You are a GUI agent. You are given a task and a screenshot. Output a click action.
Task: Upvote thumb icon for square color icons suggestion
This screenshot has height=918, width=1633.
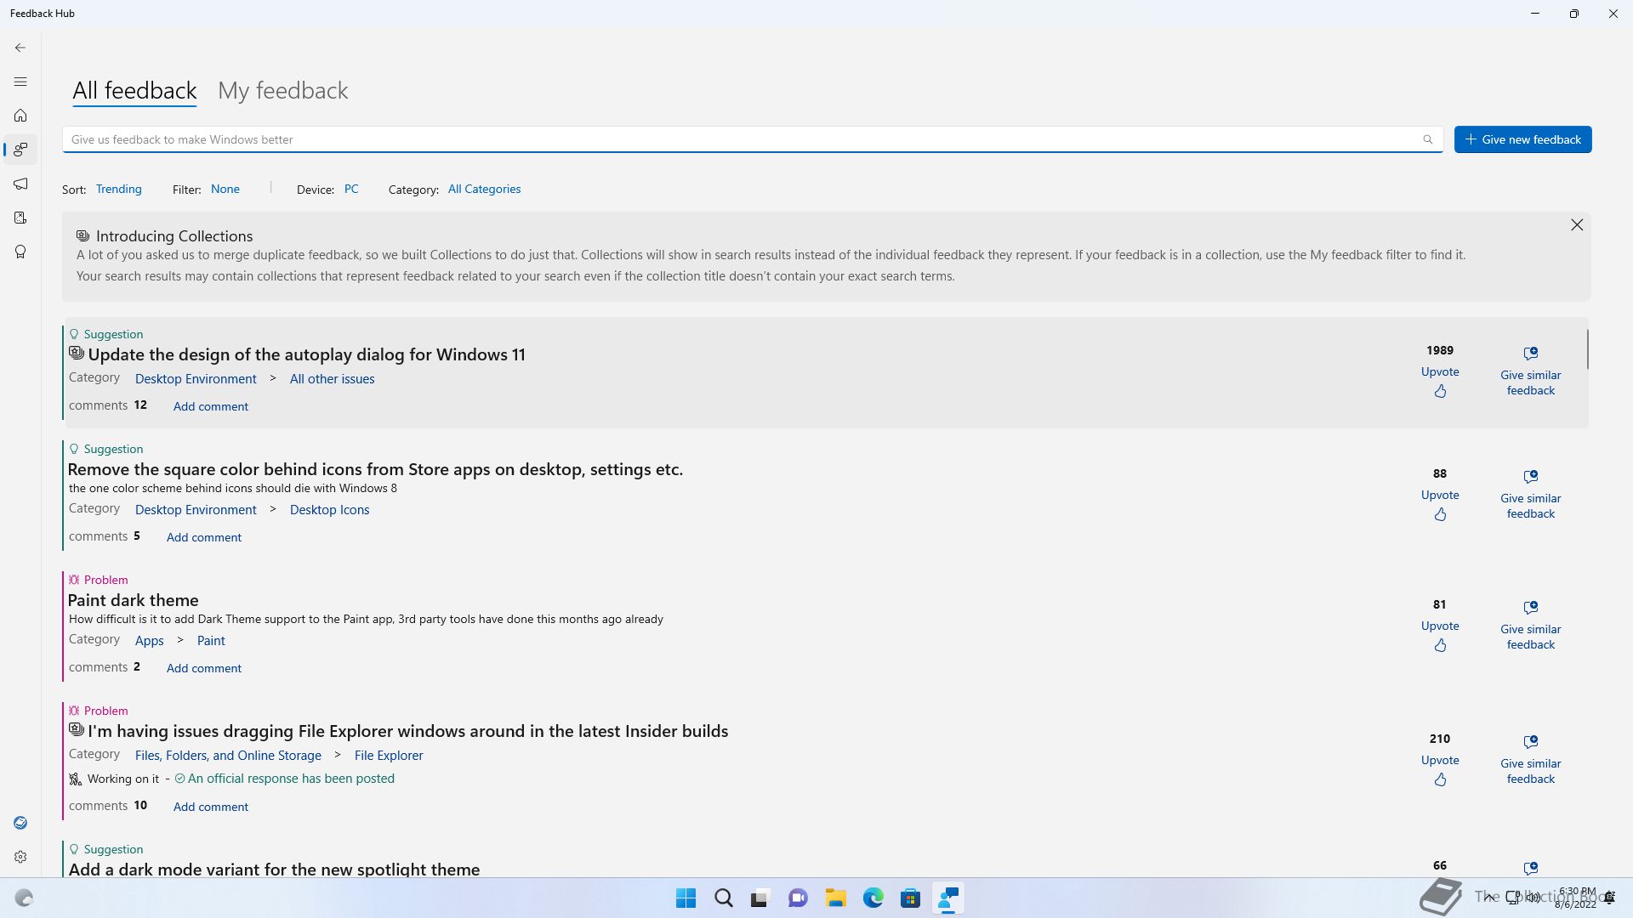1440,514
